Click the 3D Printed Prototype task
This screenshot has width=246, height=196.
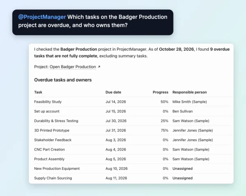pyautogui.click(x=52, y=131)
